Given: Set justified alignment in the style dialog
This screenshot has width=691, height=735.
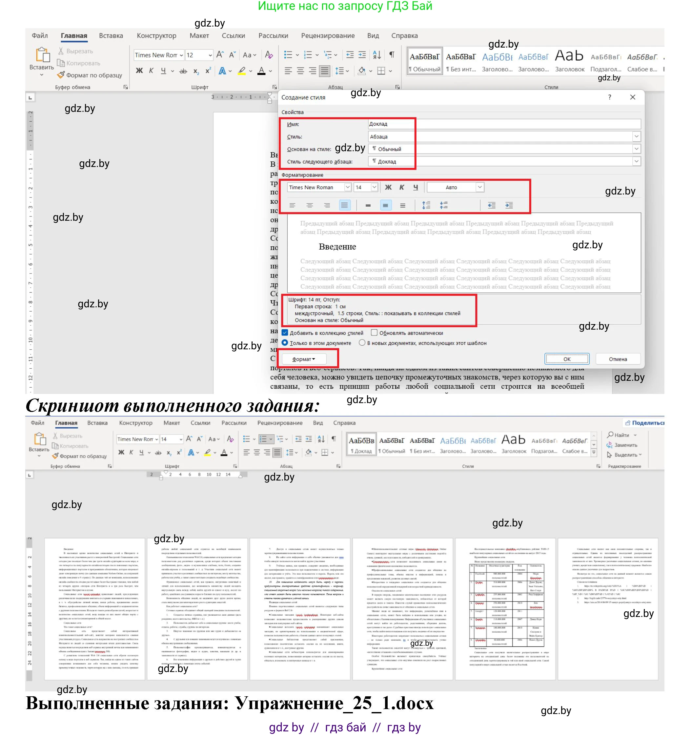Looking at the screenshot, I should 346,205.
